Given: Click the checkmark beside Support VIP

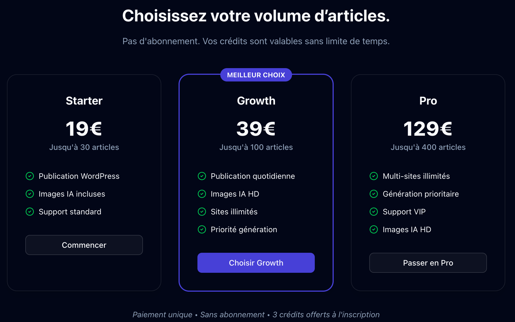Looking at the screenshot, I should [x=374, y=212].
